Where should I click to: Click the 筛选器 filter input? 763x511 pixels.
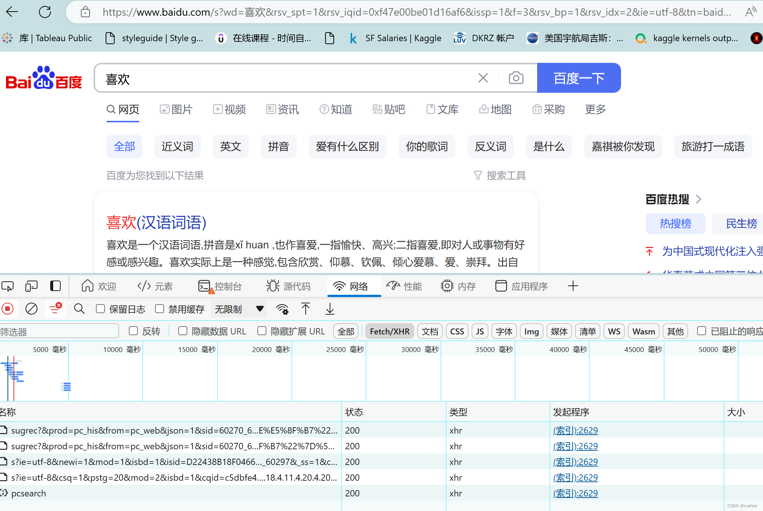tap(59, 331)
